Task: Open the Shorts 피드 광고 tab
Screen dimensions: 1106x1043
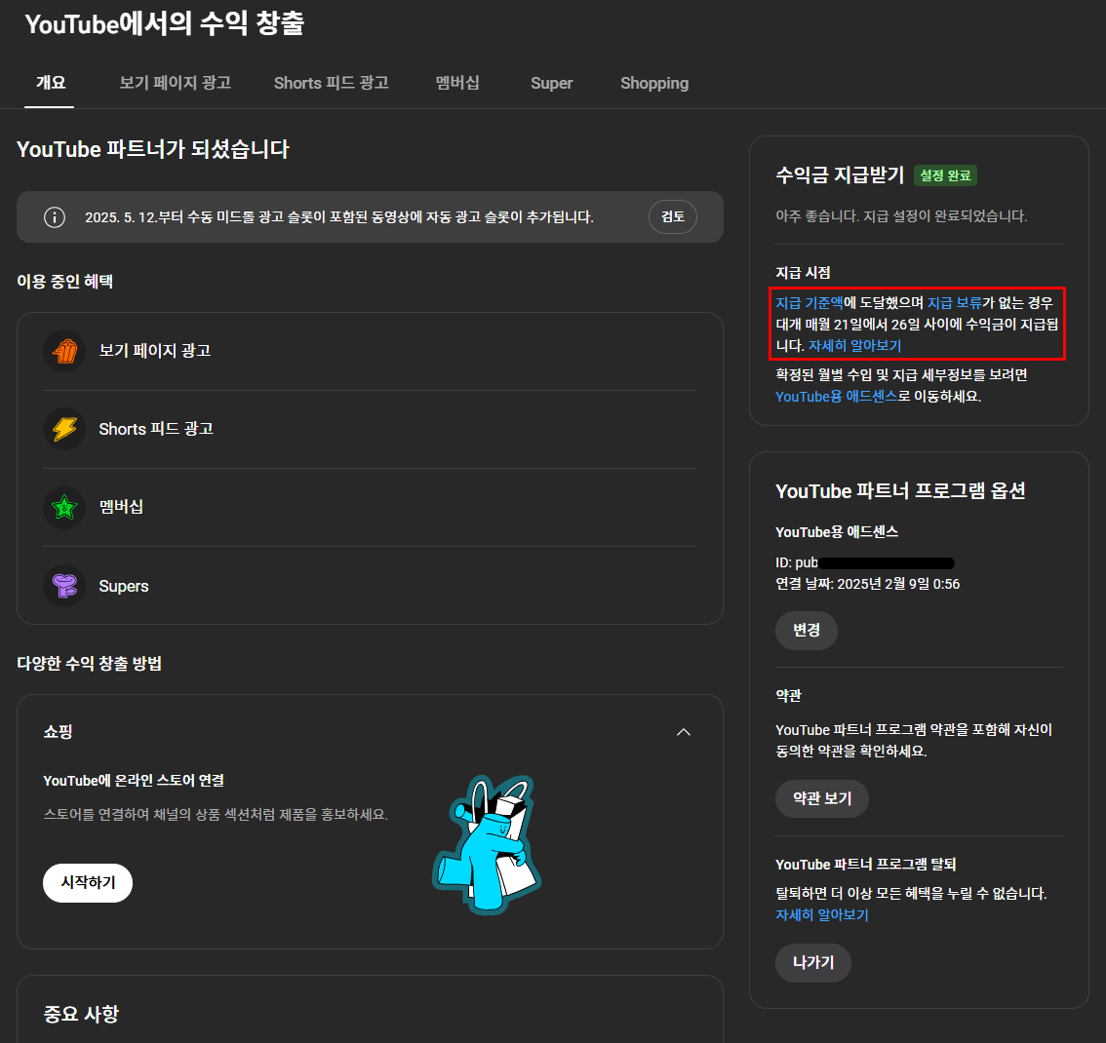Action: tap(331, 83)
